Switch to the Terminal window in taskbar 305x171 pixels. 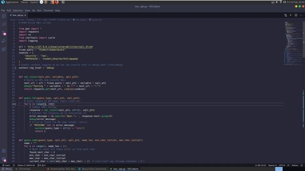[x=23, y=169]
